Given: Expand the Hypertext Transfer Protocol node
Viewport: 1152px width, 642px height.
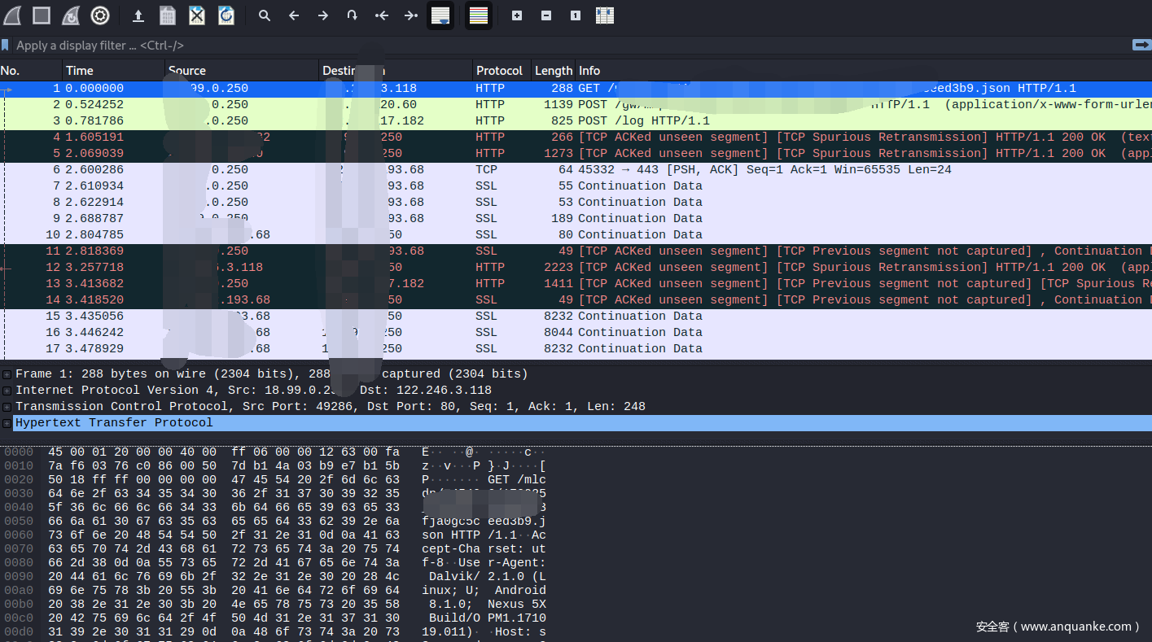Looking at the screenshot, I should pos(7,423).
